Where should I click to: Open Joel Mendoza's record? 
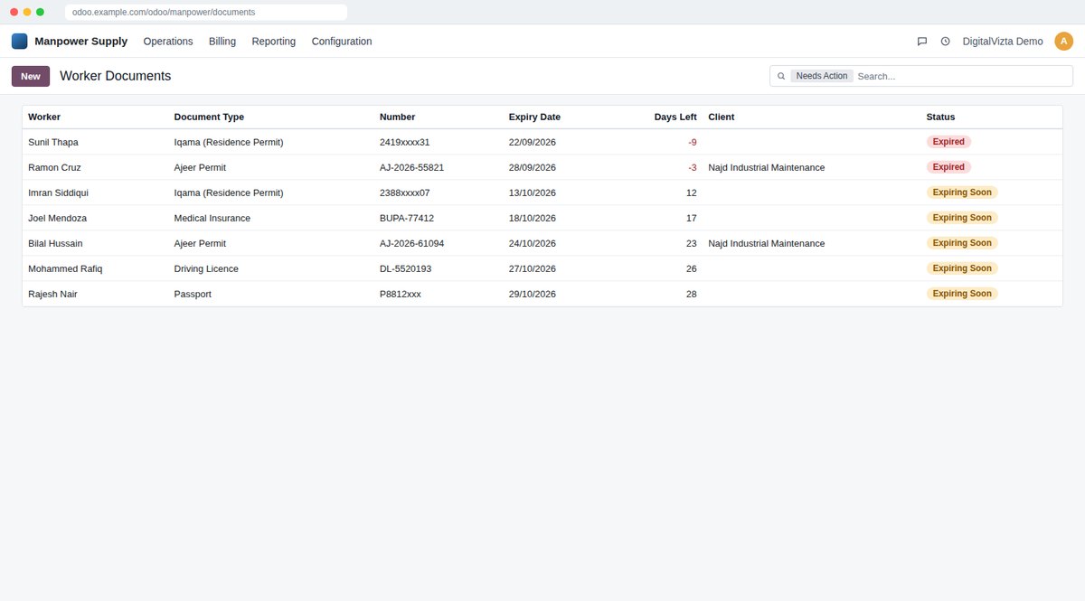tap(542, 218)
